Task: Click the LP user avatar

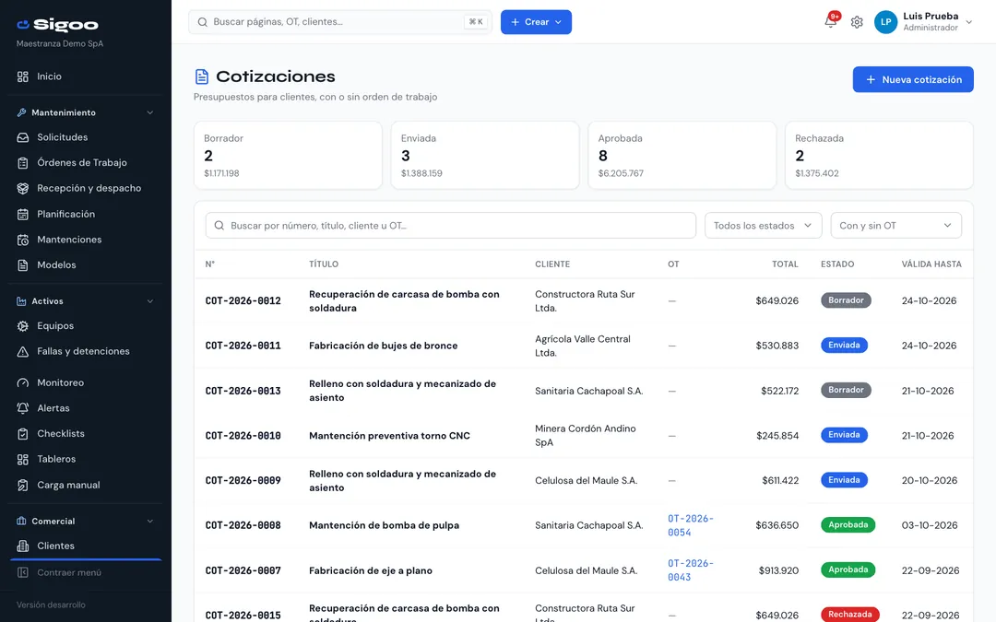Action: pyautogui.click(x=885, y=21)
